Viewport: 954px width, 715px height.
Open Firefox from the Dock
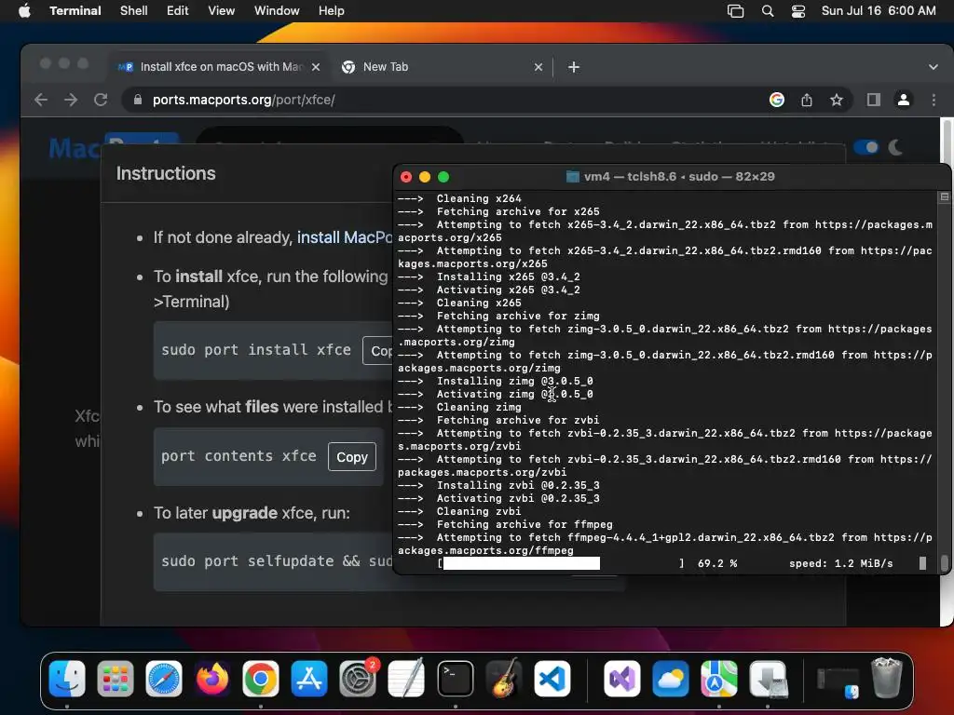pyautogui.click(x=212, y=679)
